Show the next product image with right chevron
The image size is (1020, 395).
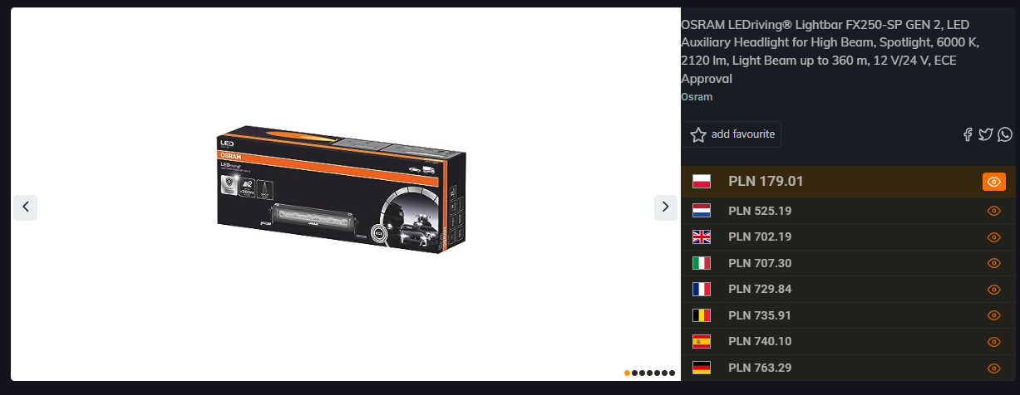[666, 207]
